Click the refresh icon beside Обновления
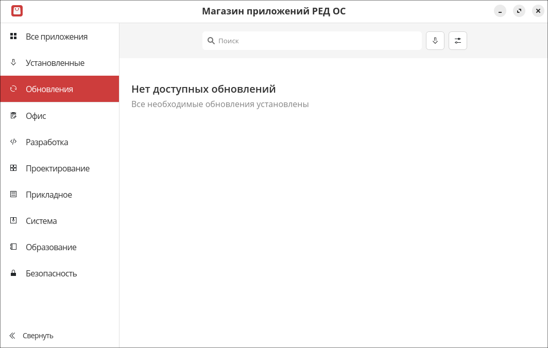Screen dimensions: 548x348 coord(13,89)
